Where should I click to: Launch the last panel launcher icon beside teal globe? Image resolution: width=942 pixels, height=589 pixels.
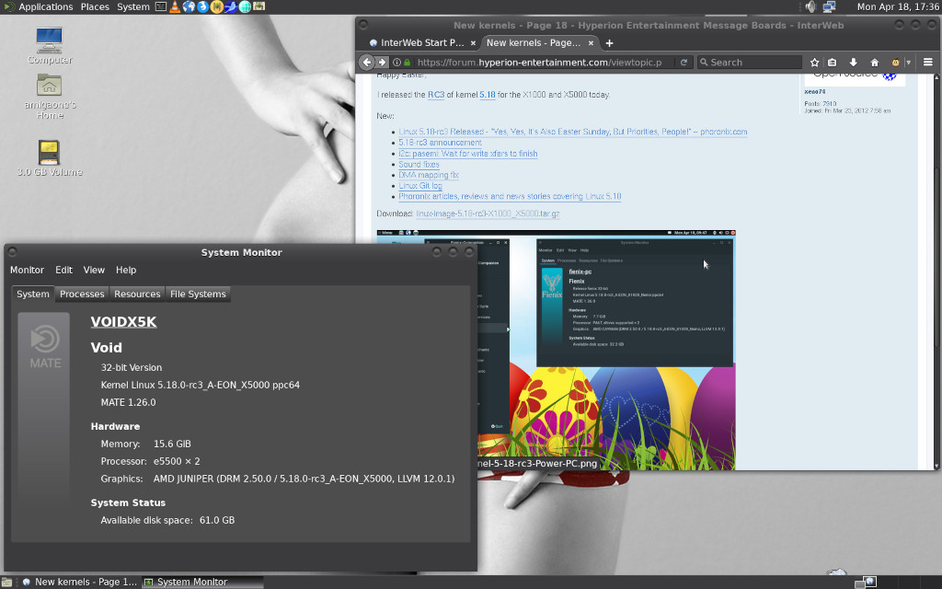[x=258, y=6]
